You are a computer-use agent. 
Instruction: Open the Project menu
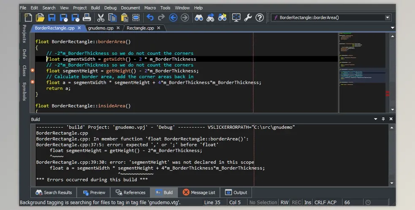[x=80, y=8]
